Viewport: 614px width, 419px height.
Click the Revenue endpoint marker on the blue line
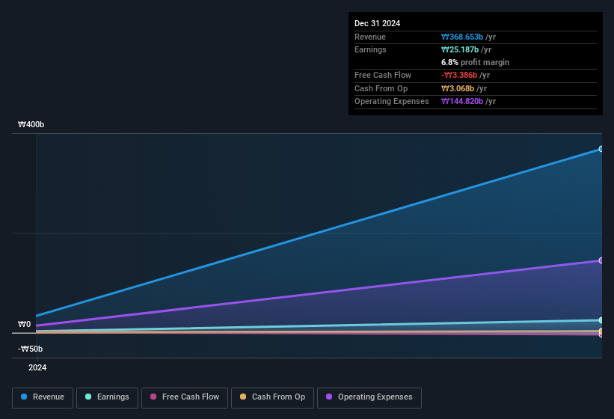(x=601, y=149)
